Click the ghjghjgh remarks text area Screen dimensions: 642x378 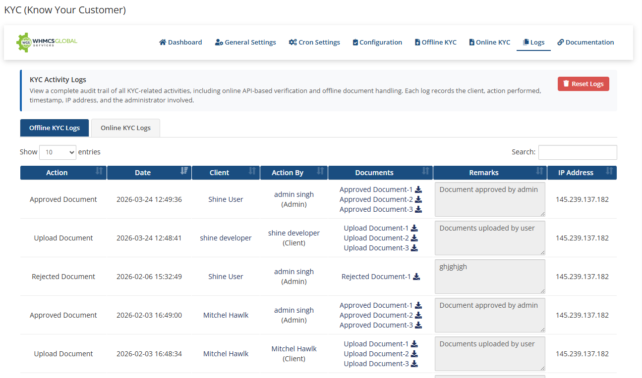pyautogui.click(x=489, y=277)
